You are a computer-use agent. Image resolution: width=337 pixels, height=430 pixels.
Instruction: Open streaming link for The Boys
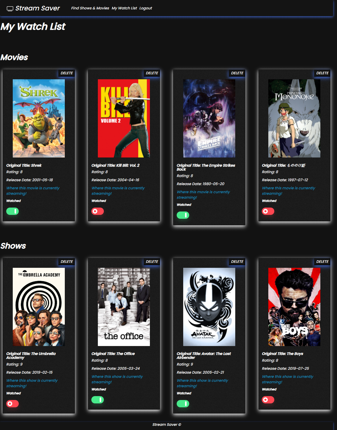(288, 379)
